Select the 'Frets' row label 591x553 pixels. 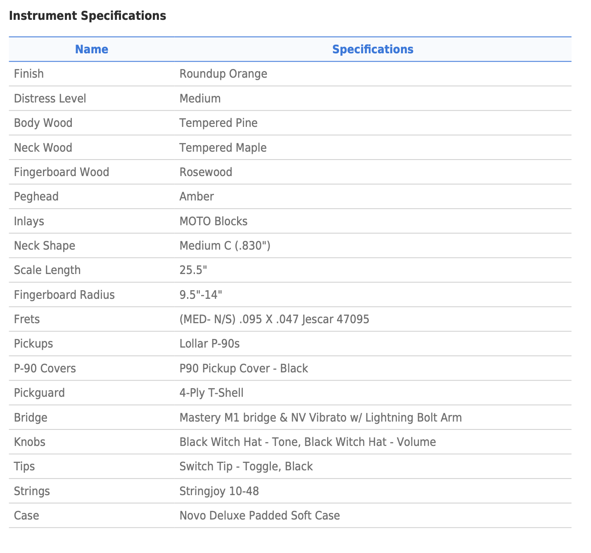click(27, 319)
